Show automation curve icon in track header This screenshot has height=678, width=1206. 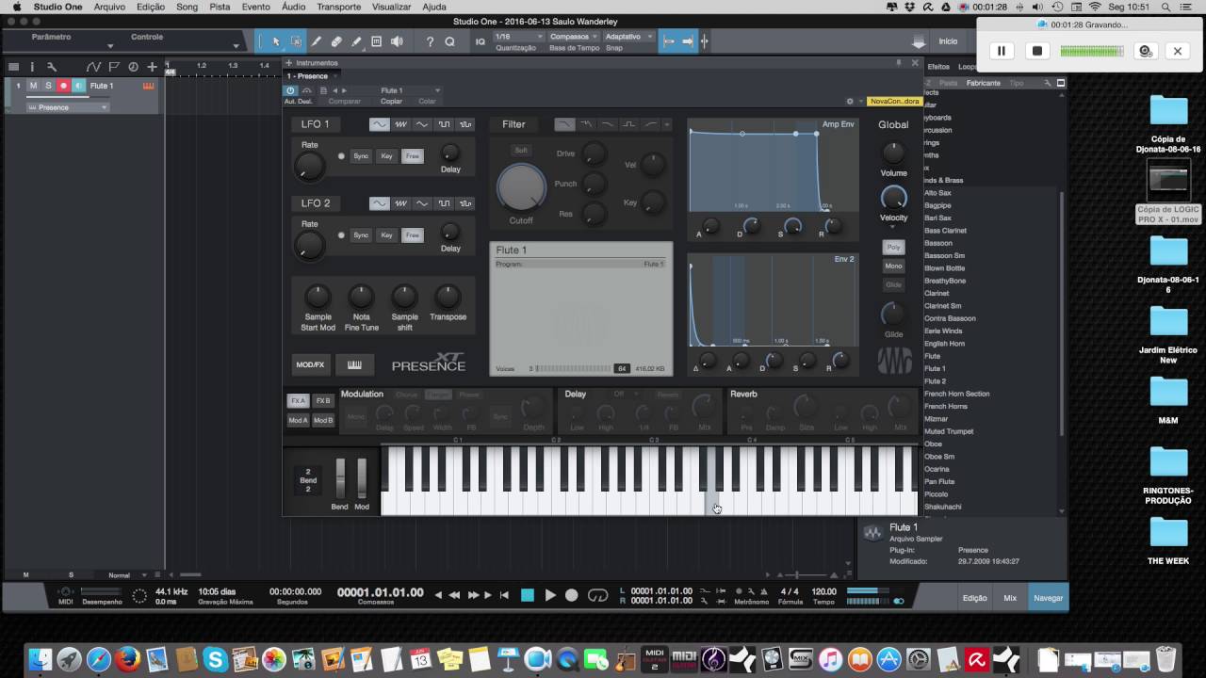(x=93, y=67)
